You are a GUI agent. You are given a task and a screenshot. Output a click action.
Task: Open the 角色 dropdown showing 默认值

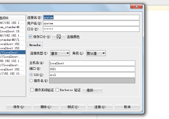point(96,53)
